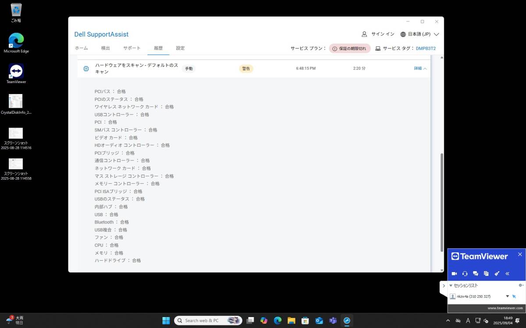Open TeamViewer chat icon
Viewport: 526px width, 328px height.
[475, 274]
